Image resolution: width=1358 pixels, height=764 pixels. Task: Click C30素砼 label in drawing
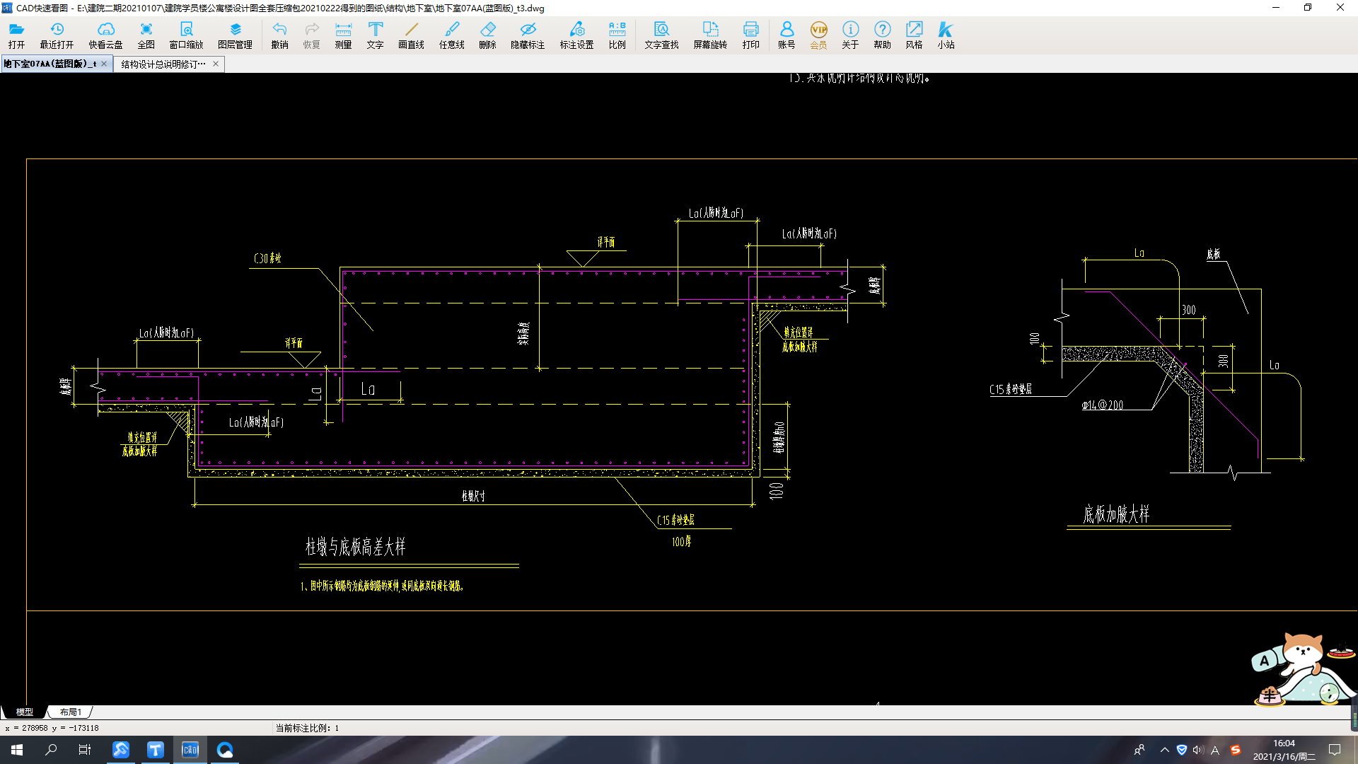click(267, 258)
